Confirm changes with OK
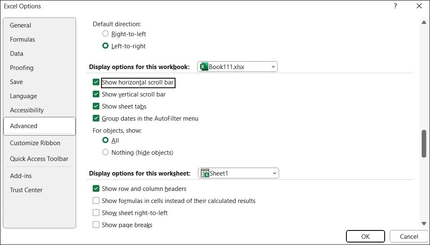Image resolution: width=430 pixels, height=245 pixels. (365, 236)
